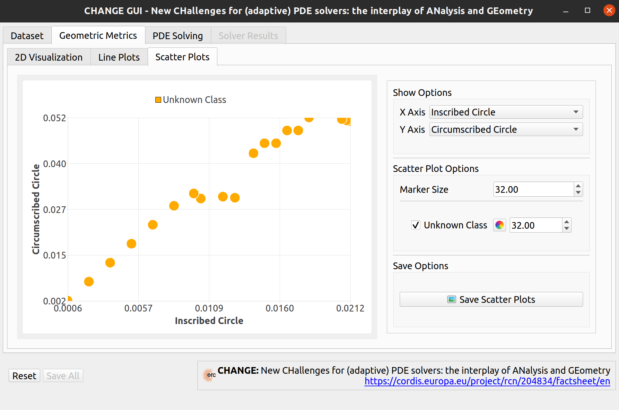Decrement Unknown Class size spinner down
This screenshot has height=410, width=619.
567,228
